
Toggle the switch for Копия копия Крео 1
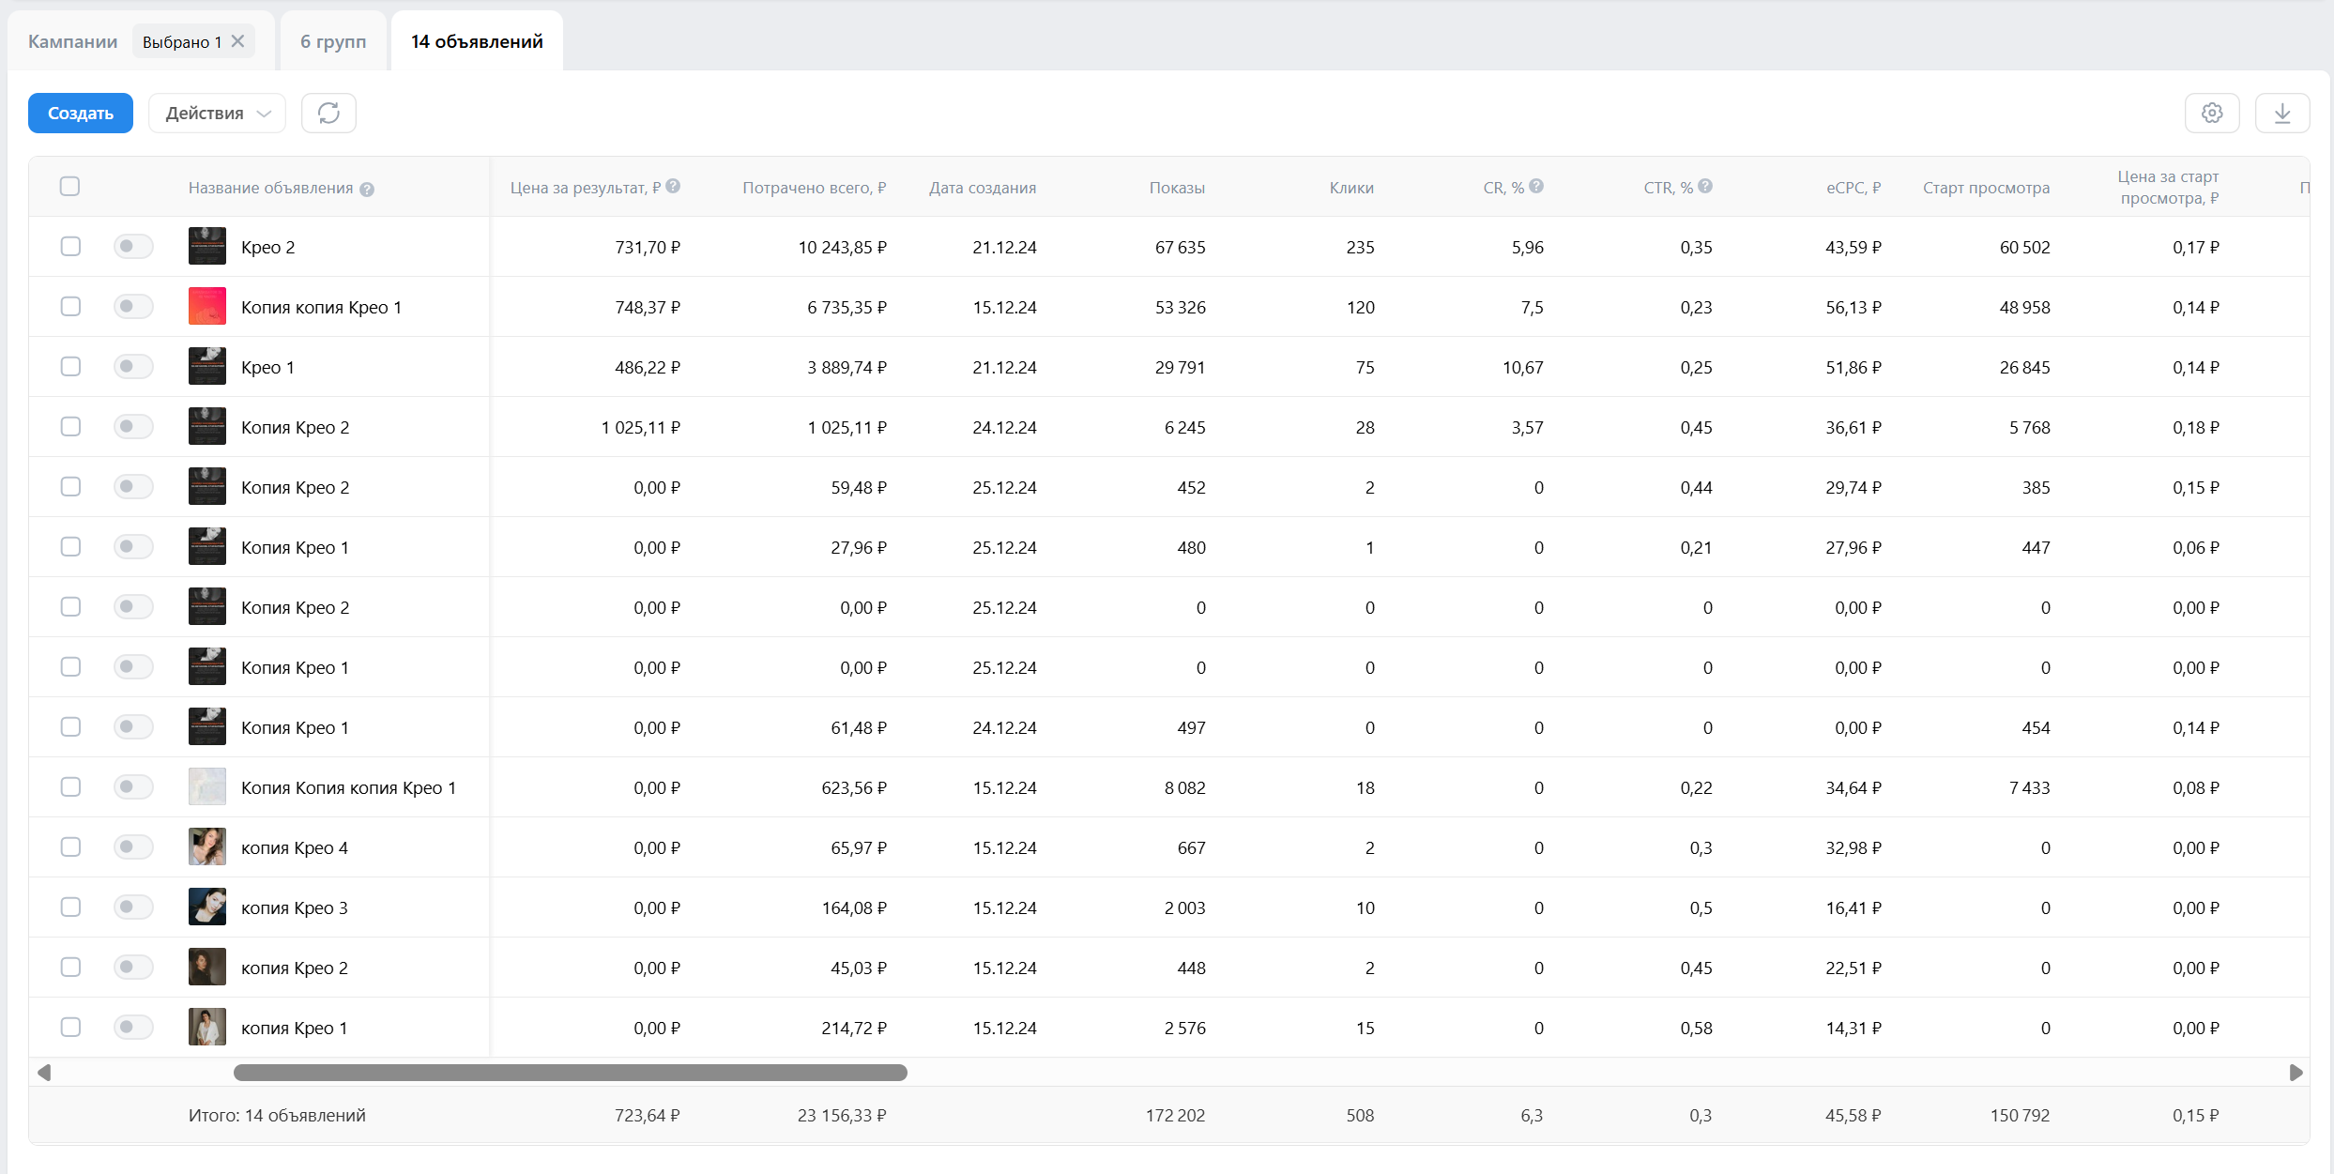133,307
